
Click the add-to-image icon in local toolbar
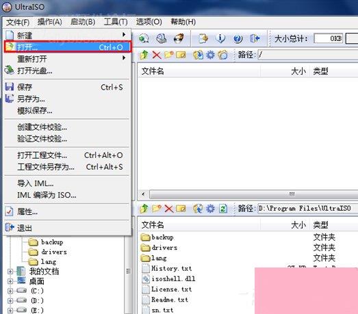(x=199, y=209)
